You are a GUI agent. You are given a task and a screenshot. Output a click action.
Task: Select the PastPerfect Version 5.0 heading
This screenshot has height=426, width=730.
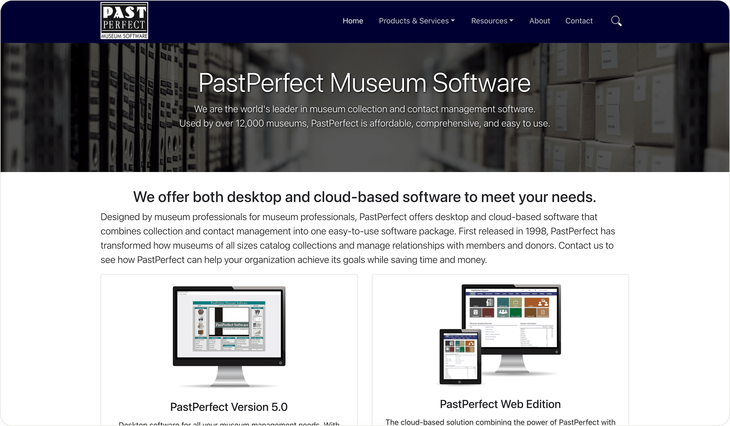229,407
